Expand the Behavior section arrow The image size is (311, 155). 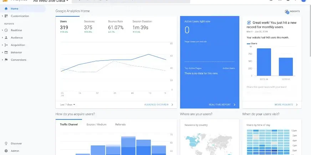pyautogui.click(x=2, y=52)
